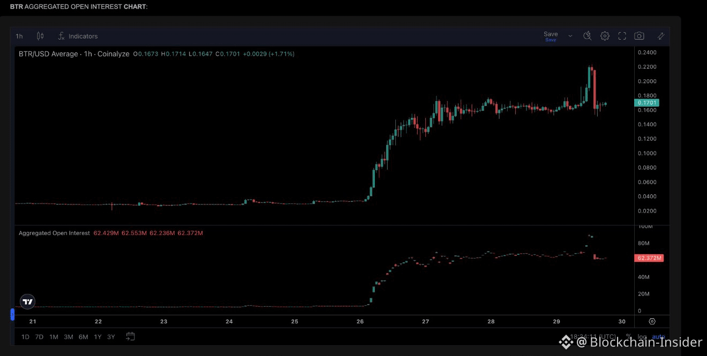
Task: Select the 1D date range
Action: [x=25, y=337]
